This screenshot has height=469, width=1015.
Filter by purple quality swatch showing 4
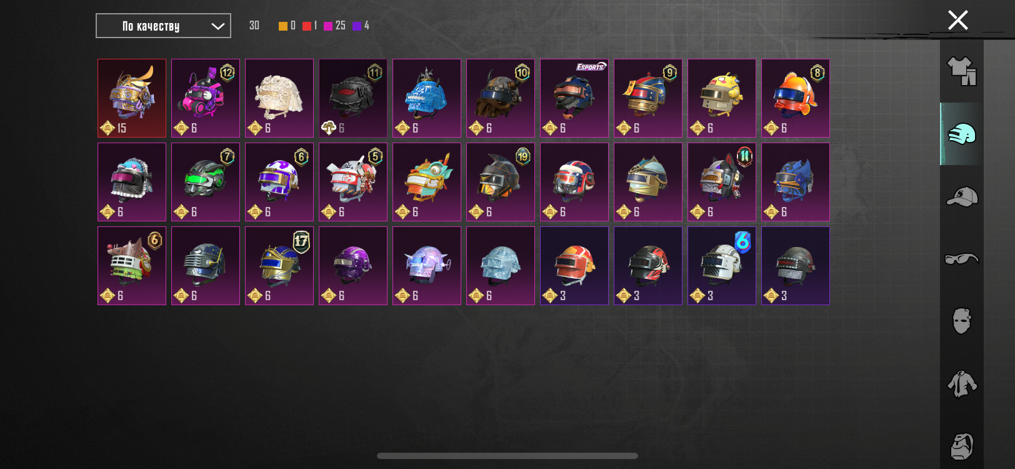tap(357, 26)
